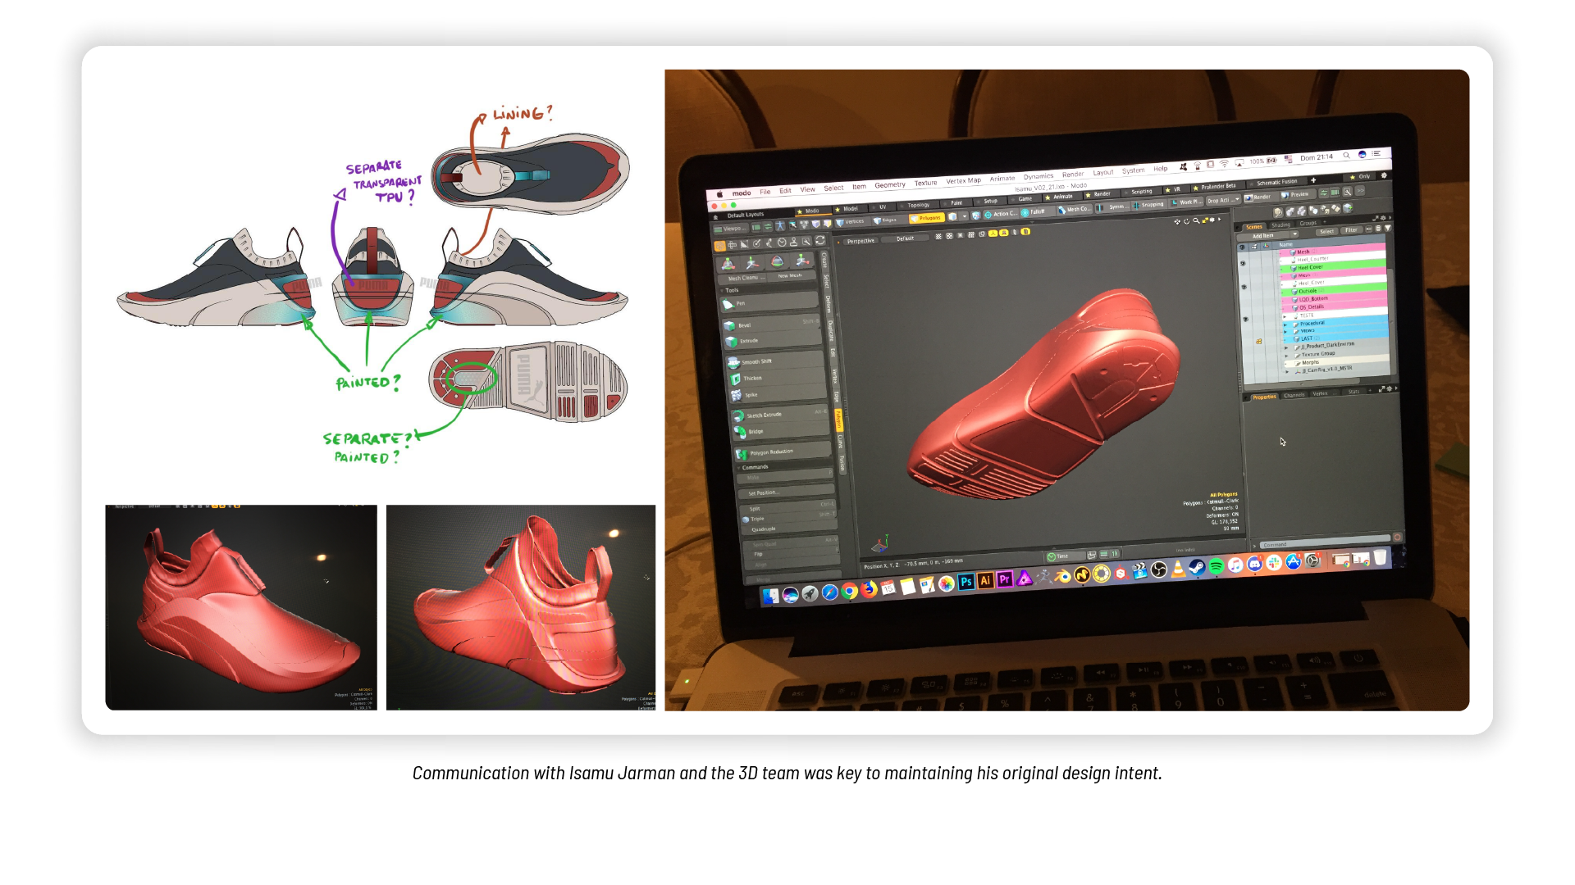The image size is (1575, 885).
Task: Click the Set Position button
Action: point(763,493)
